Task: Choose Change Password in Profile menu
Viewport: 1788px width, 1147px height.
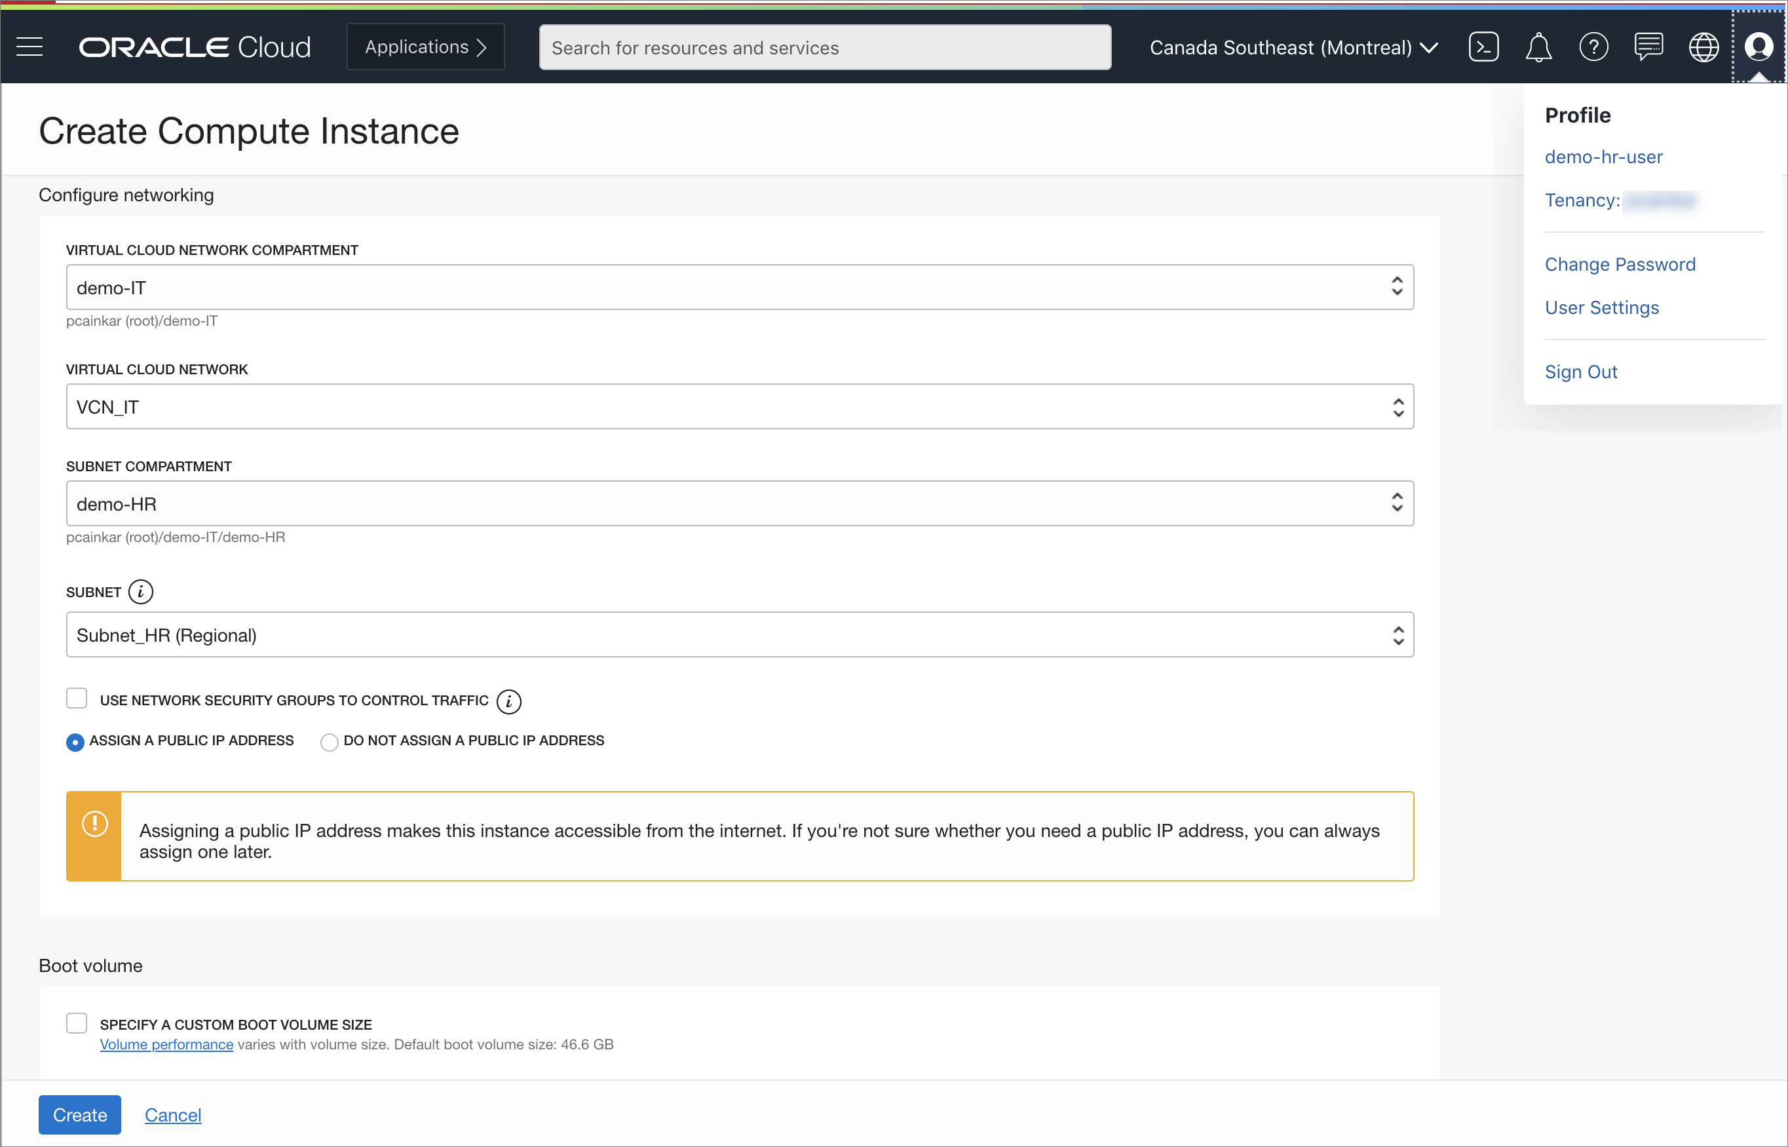Action: (x=1620, y=264)
